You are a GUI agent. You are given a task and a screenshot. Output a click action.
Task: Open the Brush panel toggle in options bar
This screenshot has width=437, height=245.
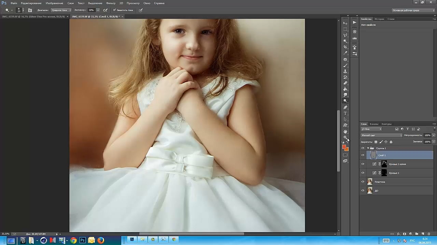[30, 10]
